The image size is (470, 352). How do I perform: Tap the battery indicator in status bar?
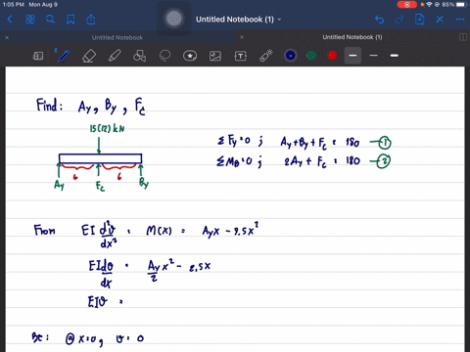coord(461,5)
